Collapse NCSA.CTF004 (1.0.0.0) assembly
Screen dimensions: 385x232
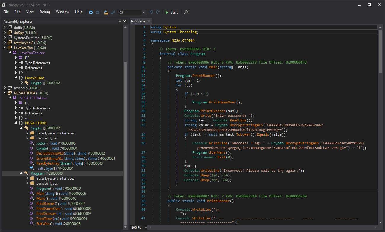tap(4, 93)
